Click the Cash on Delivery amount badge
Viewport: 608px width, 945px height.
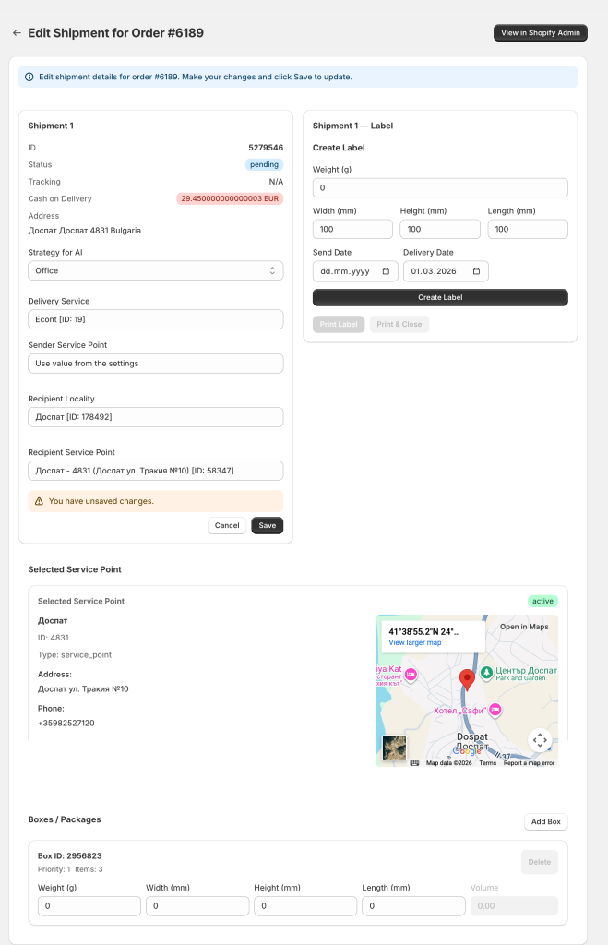coord(231,198)
